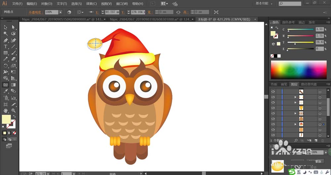Select the Hand tool
Screen dimensions: 331x175
6,110
